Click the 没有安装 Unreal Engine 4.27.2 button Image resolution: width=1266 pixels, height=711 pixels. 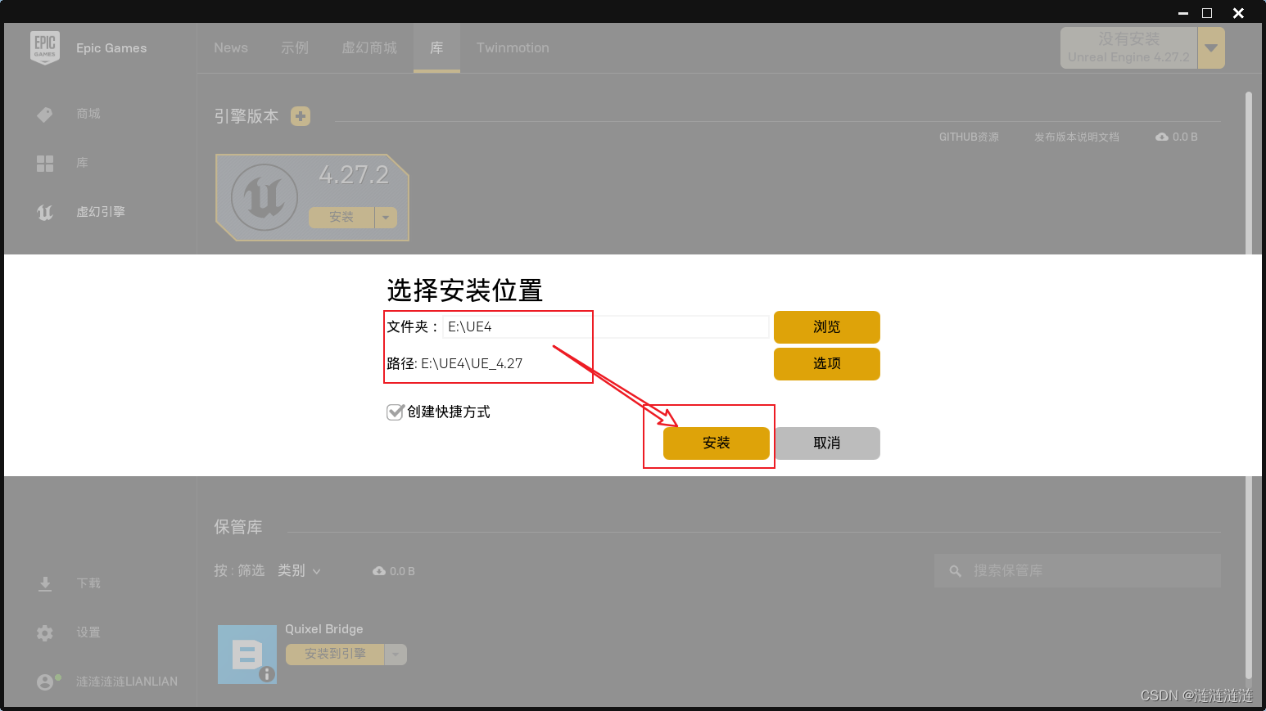[x=1129, y=47]
